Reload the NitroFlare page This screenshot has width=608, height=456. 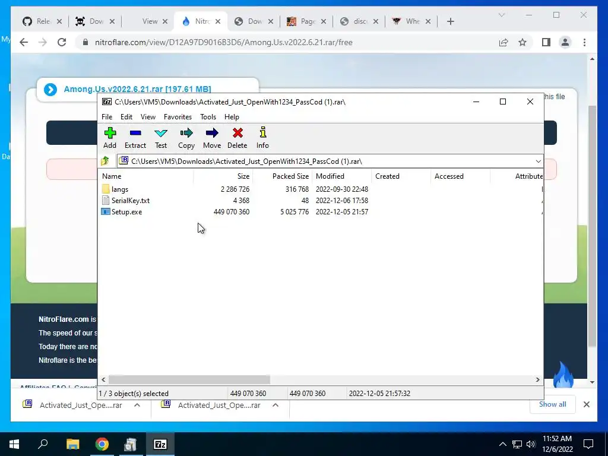(x=62, y=42)
